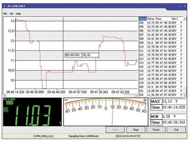
Task: Click the greyed-out Start button
Action: [115, 130]
